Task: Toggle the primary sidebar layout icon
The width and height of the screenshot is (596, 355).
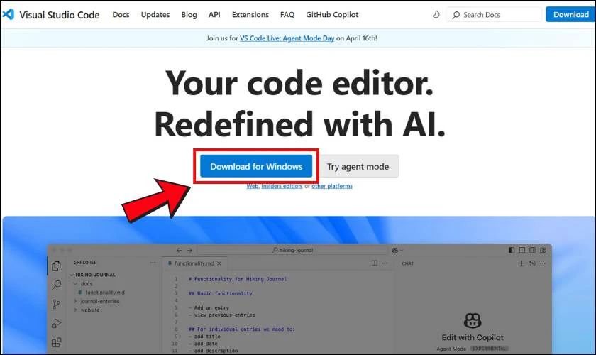Action: 512,250
